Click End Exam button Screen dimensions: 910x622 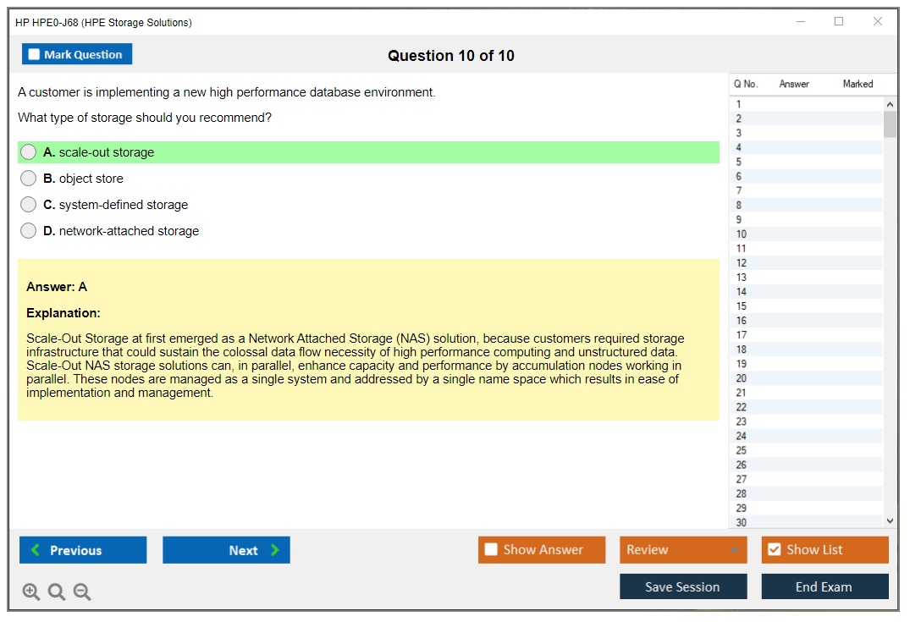(x=825, y=586)
